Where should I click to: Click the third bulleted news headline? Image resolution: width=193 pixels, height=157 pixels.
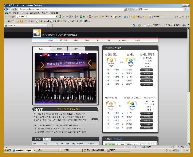pos(62,132)
